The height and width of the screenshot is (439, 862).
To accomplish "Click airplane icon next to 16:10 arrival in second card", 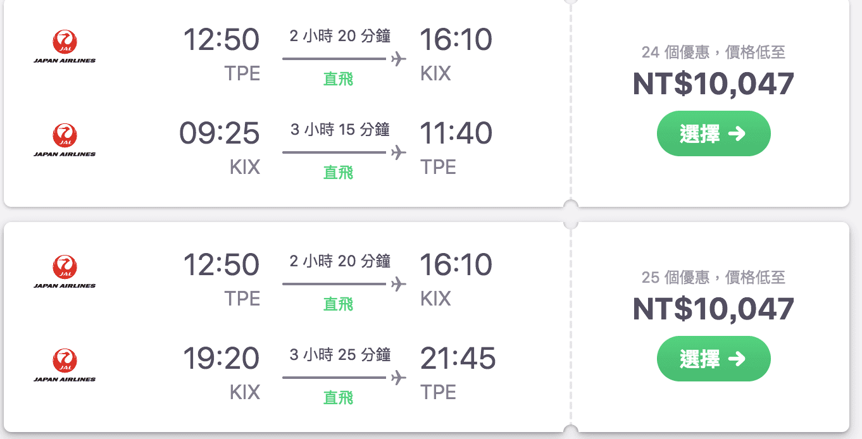I will [398, 284].
